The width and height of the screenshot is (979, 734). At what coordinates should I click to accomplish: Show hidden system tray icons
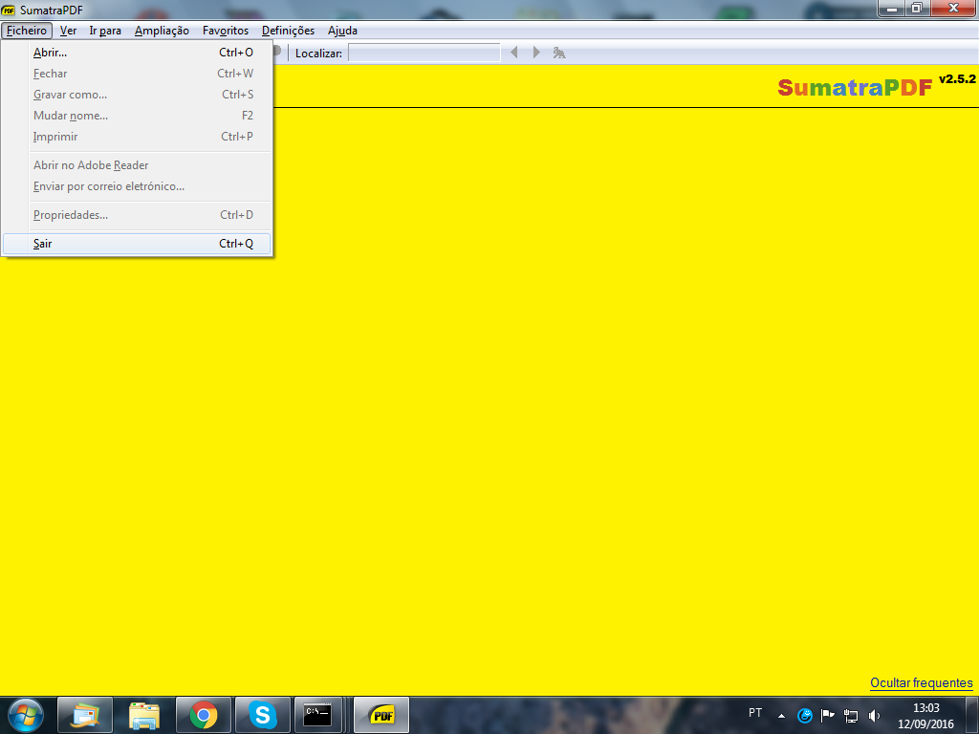(x=781, y=716)
